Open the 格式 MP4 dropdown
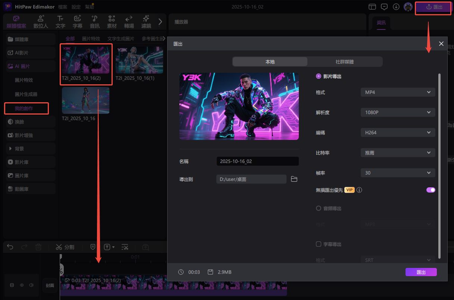The width and height of the screenshot is (454, 300). 398,92
